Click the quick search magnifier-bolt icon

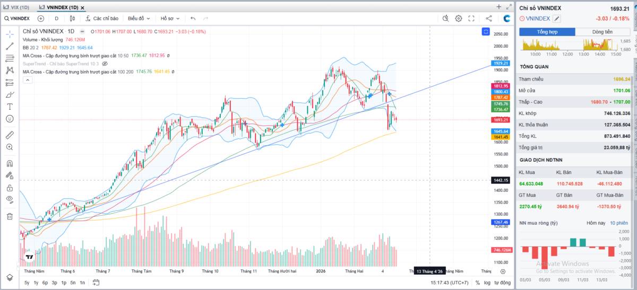(446, 18)
